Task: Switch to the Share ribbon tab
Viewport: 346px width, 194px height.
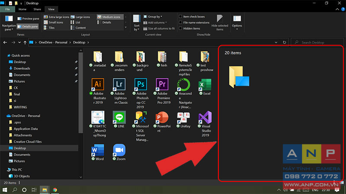Action: click(37, 9)
